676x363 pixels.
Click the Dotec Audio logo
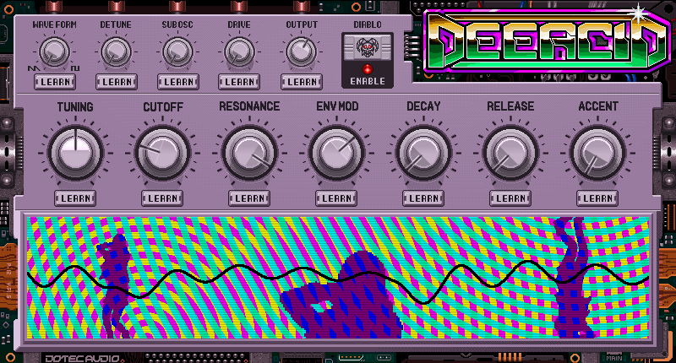(x=82, y=358)
